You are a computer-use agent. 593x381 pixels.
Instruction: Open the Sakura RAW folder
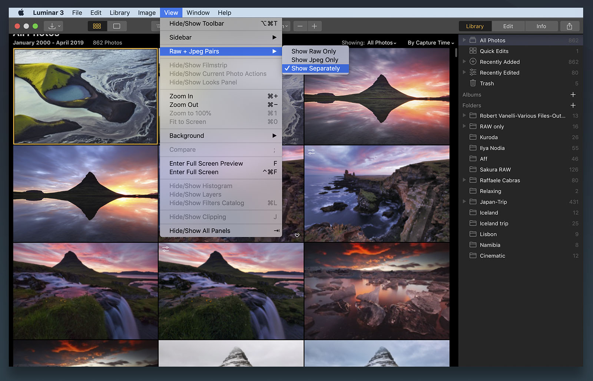click(x=521, y=169)
